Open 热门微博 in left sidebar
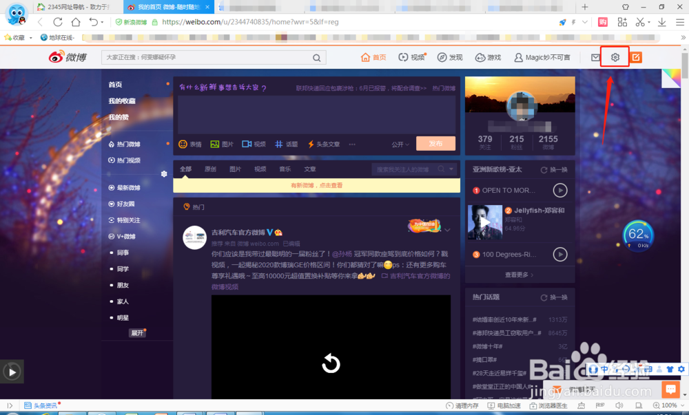This screenshot has width=689, height=415. [x=124, y=144]
